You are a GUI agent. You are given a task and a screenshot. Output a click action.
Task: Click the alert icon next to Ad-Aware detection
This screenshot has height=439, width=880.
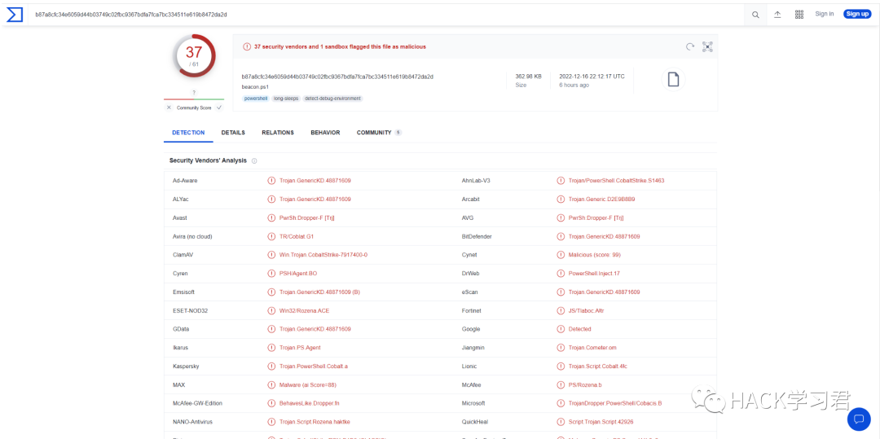coord(271,181)
